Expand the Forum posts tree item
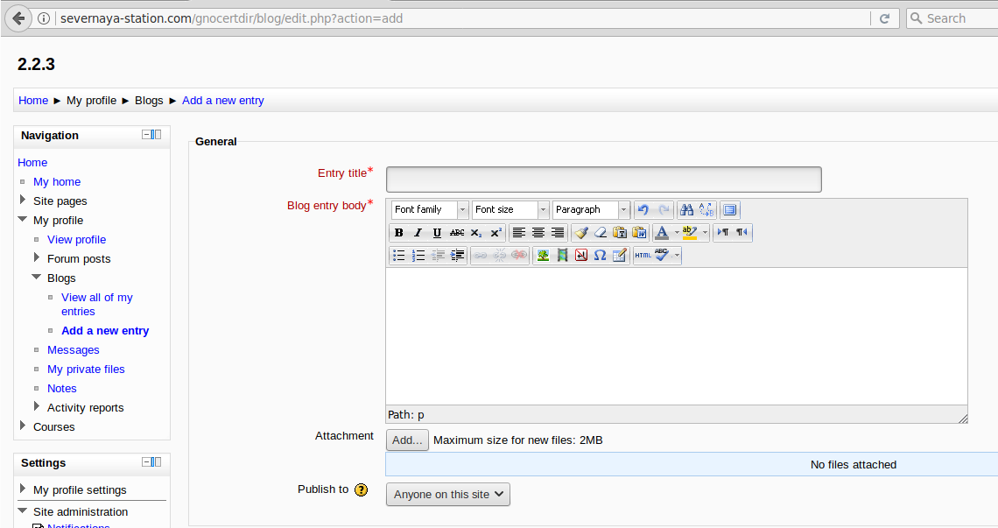 pyautogui.click(x=37, y=258)
